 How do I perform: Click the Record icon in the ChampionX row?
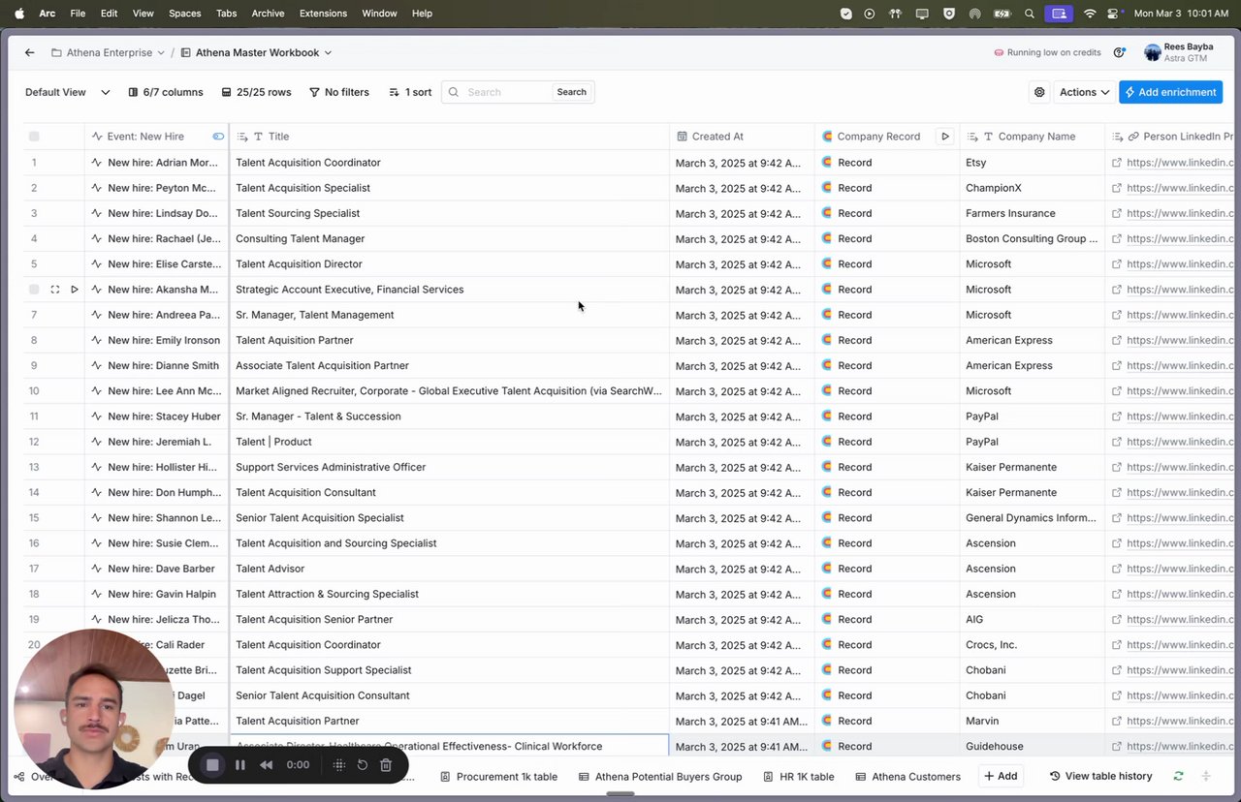(827, 188)
